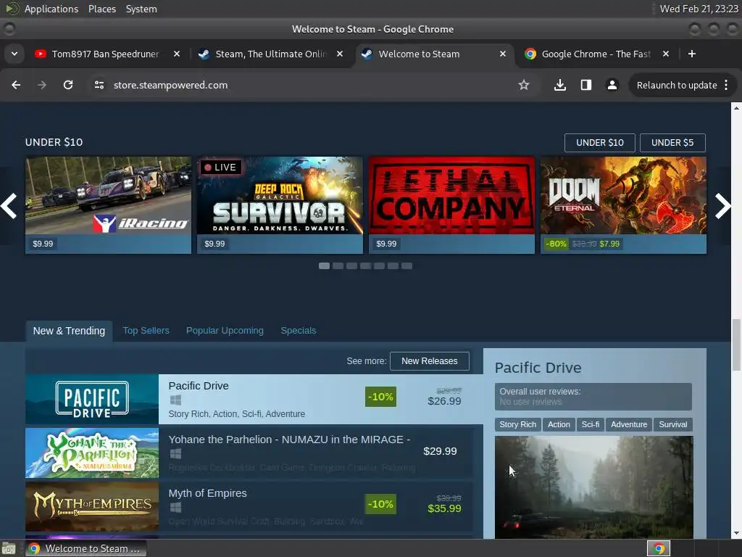The width and height of the screenshot is (742, 557).
Task: Open the iRacing game capsule
Action: coord(109,205)
